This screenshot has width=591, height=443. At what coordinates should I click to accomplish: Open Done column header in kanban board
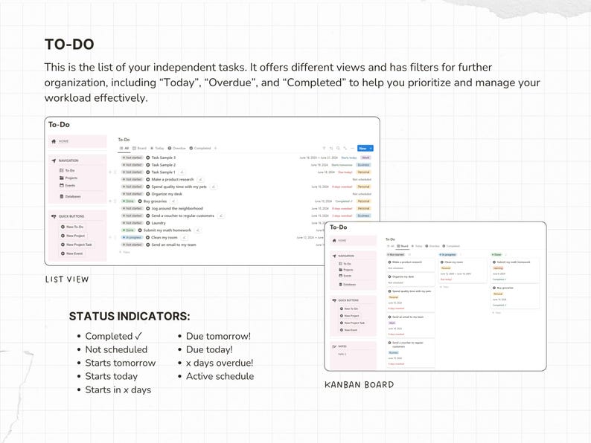(x=496, y=255)
